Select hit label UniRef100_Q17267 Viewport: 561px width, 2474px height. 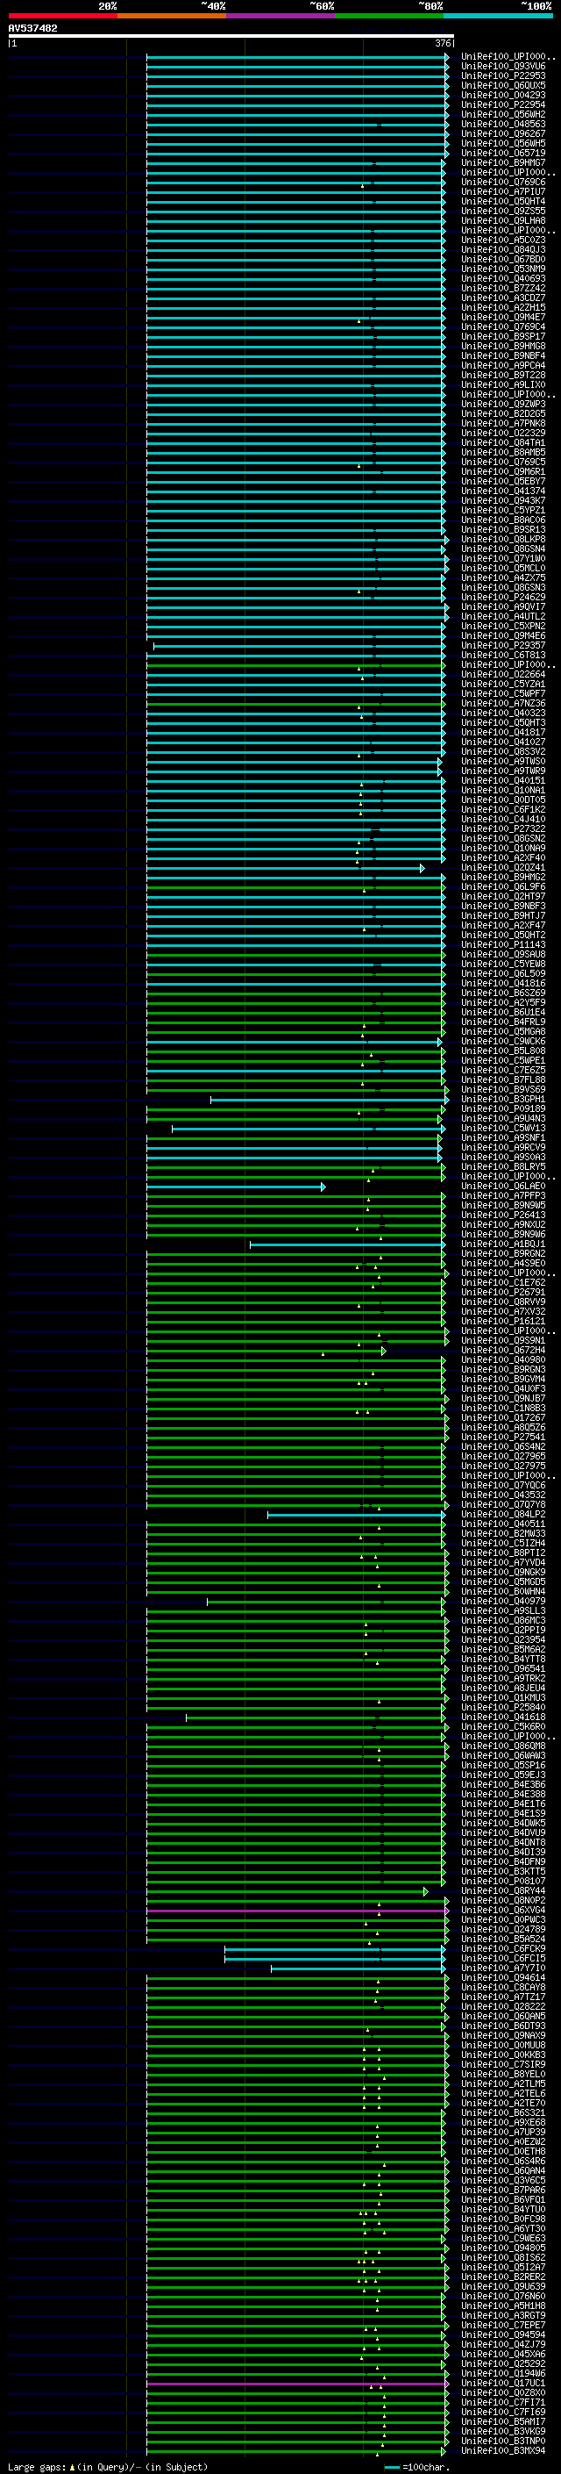(503, 1417)
